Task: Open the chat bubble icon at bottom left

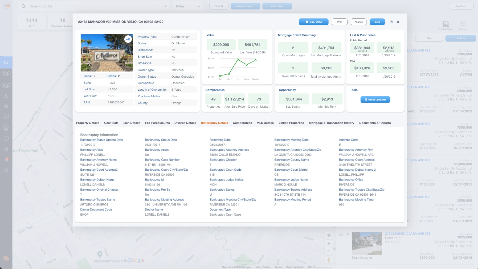Action: click(6, 259)
